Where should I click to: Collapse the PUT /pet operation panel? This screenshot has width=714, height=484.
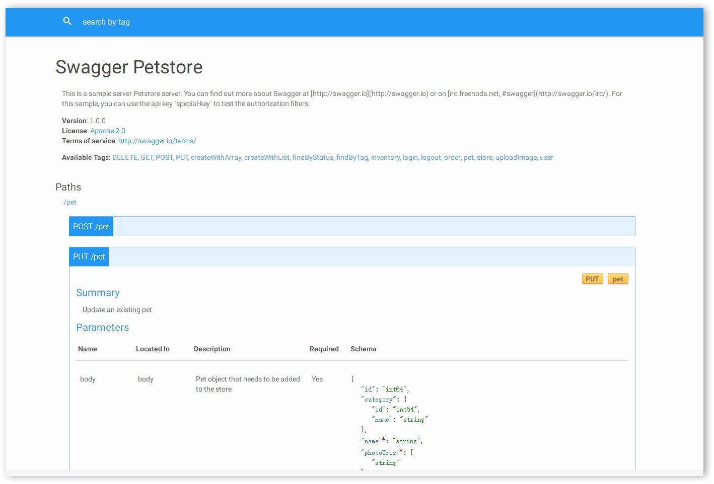pyautogui.click(x=89, y=256)
